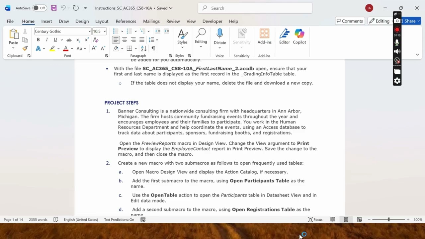Open recorder settings gear

point(397,81)
